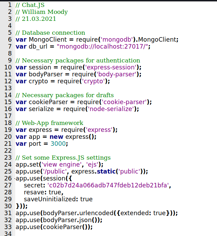This screenshot has height=236, width=217.
Task: Click the "urlencoded" method name
Action: [x=96, y=213]
